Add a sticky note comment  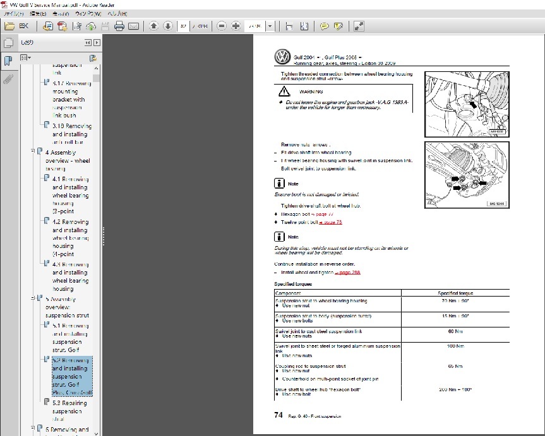click(x=324, y=26)
